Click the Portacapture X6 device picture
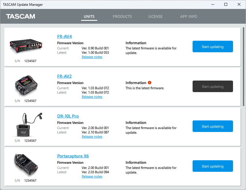This screenshot has height=190, width=246. (x=26, y=165)
